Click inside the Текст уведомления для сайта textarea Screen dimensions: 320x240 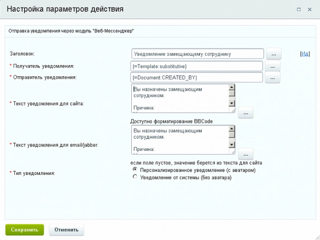point(179,99)
